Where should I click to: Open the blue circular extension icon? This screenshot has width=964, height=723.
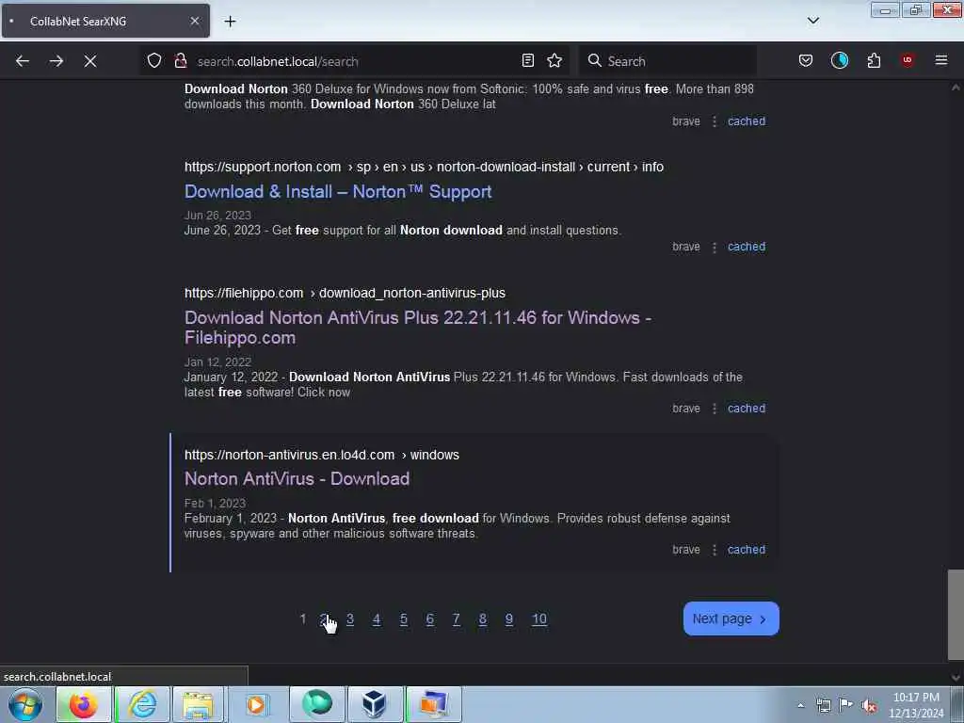[x=839, y=60]
